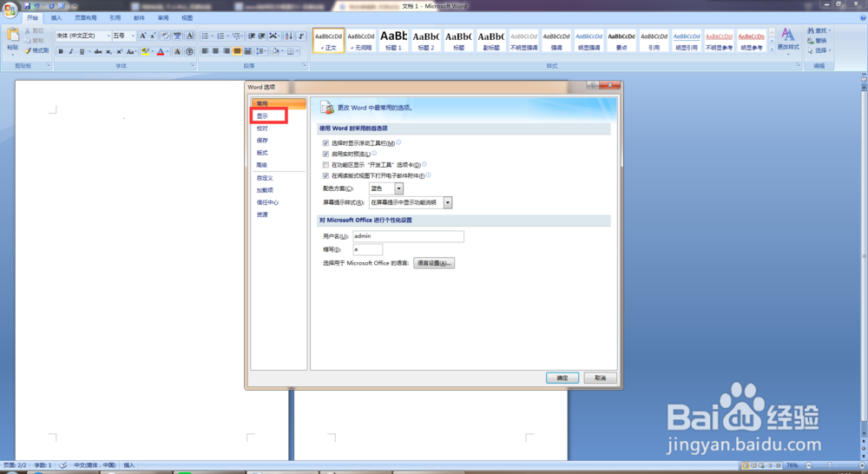The width and height of the screenshot is (868, 474).
Task: Click the Numbering list icon
Action: [220, 36]
